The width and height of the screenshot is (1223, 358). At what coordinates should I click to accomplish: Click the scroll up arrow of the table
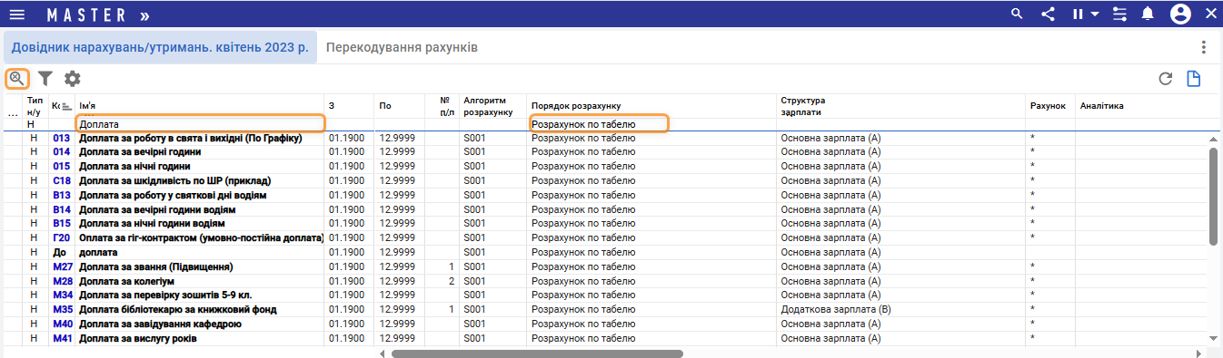[1214, 139]
